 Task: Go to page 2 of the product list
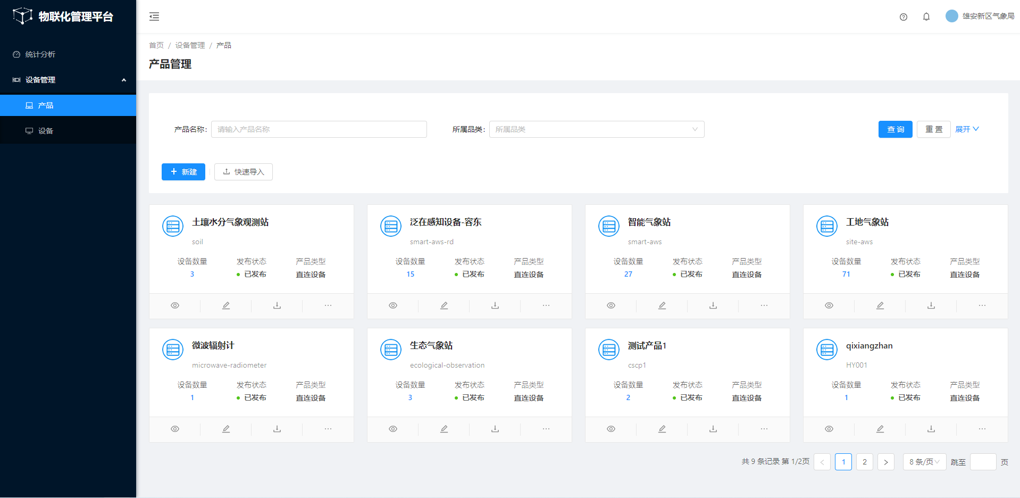(864, 462)
